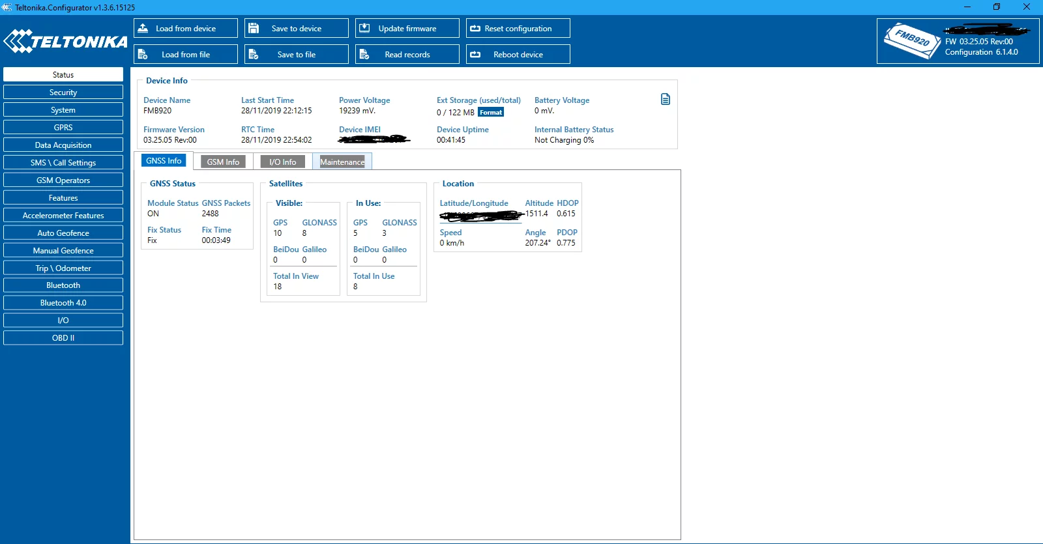
Task: Switch to the GSM Info tab
Action: [x=223, y=162]
